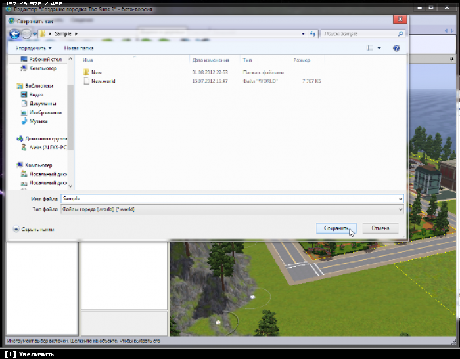Expand the file name history dropdown
The height and width of the screenshot is (359, 460).
click(400, 198)
